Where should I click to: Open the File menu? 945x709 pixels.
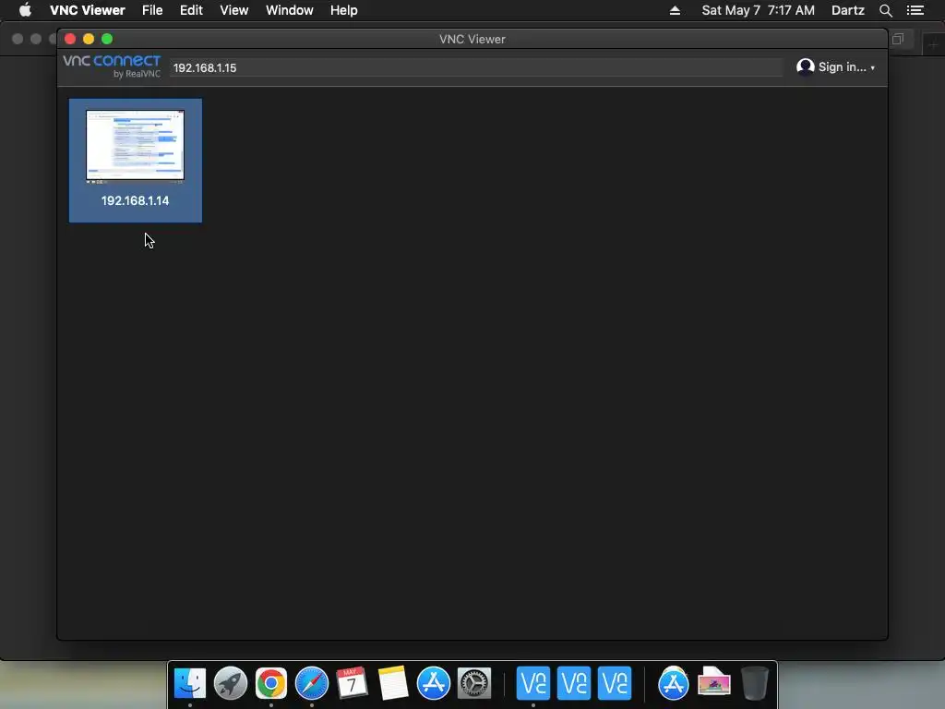pyautogui.click(x=152, y=10)
